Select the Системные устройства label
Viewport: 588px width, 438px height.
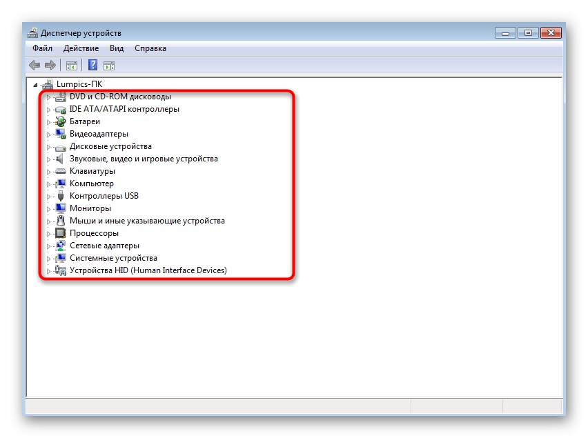point(113,258)
